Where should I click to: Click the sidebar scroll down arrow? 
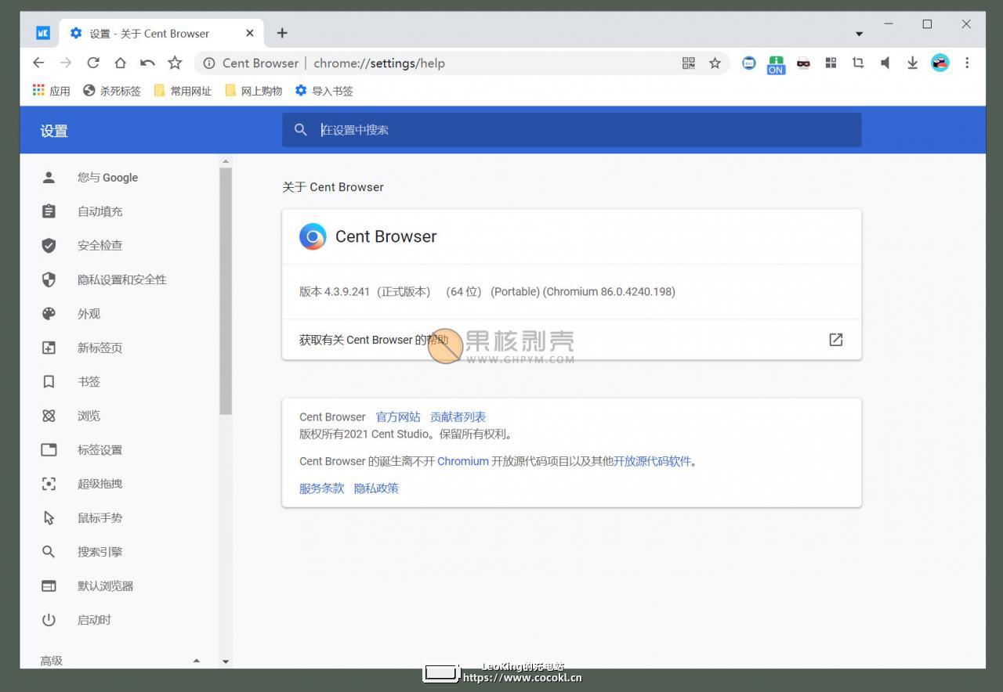point(226,661)
